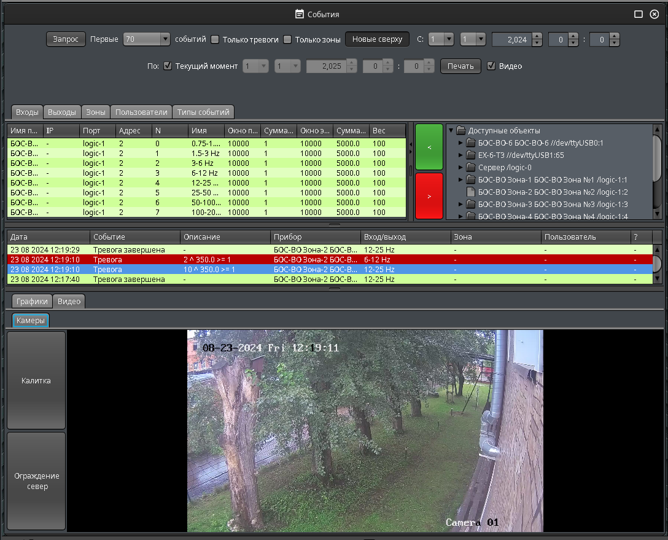This screenshot has width=668, height=540.
Task: Click the Доступные объекты folder icon
Action: [461, 131]
